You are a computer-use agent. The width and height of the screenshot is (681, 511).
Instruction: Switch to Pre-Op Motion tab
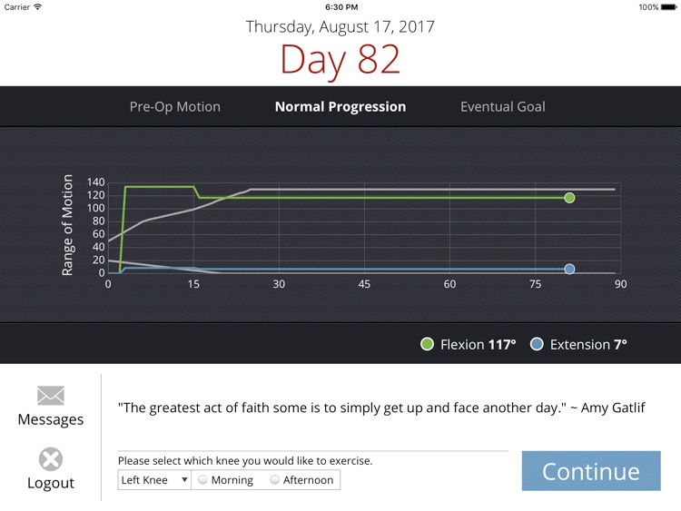tap(175, 107)
